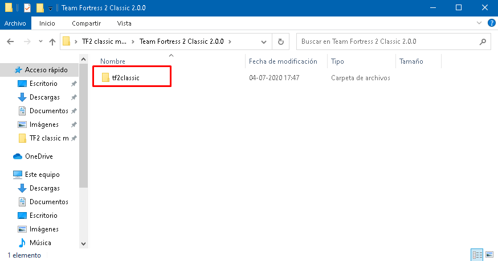This screenshot has height=261, width=498.
Task: Open pinned Imágenes under Acceso rápido
Action: click(x=44, y=125)
